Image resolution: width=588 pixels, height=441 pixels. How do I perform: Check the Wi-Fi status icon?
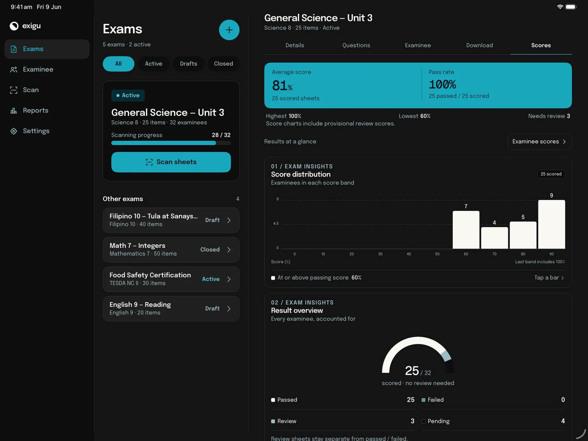(560, 7)
